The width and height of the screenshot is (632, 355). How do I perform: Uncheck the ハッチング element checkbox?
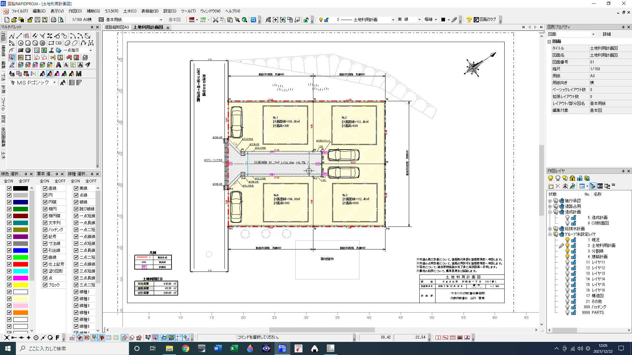[45, 230]
